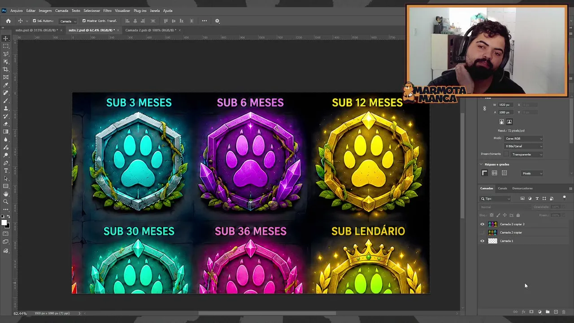Collapse the Réguas e grades section
Viewport: 574px width, 323px height.
coord(482,165)
